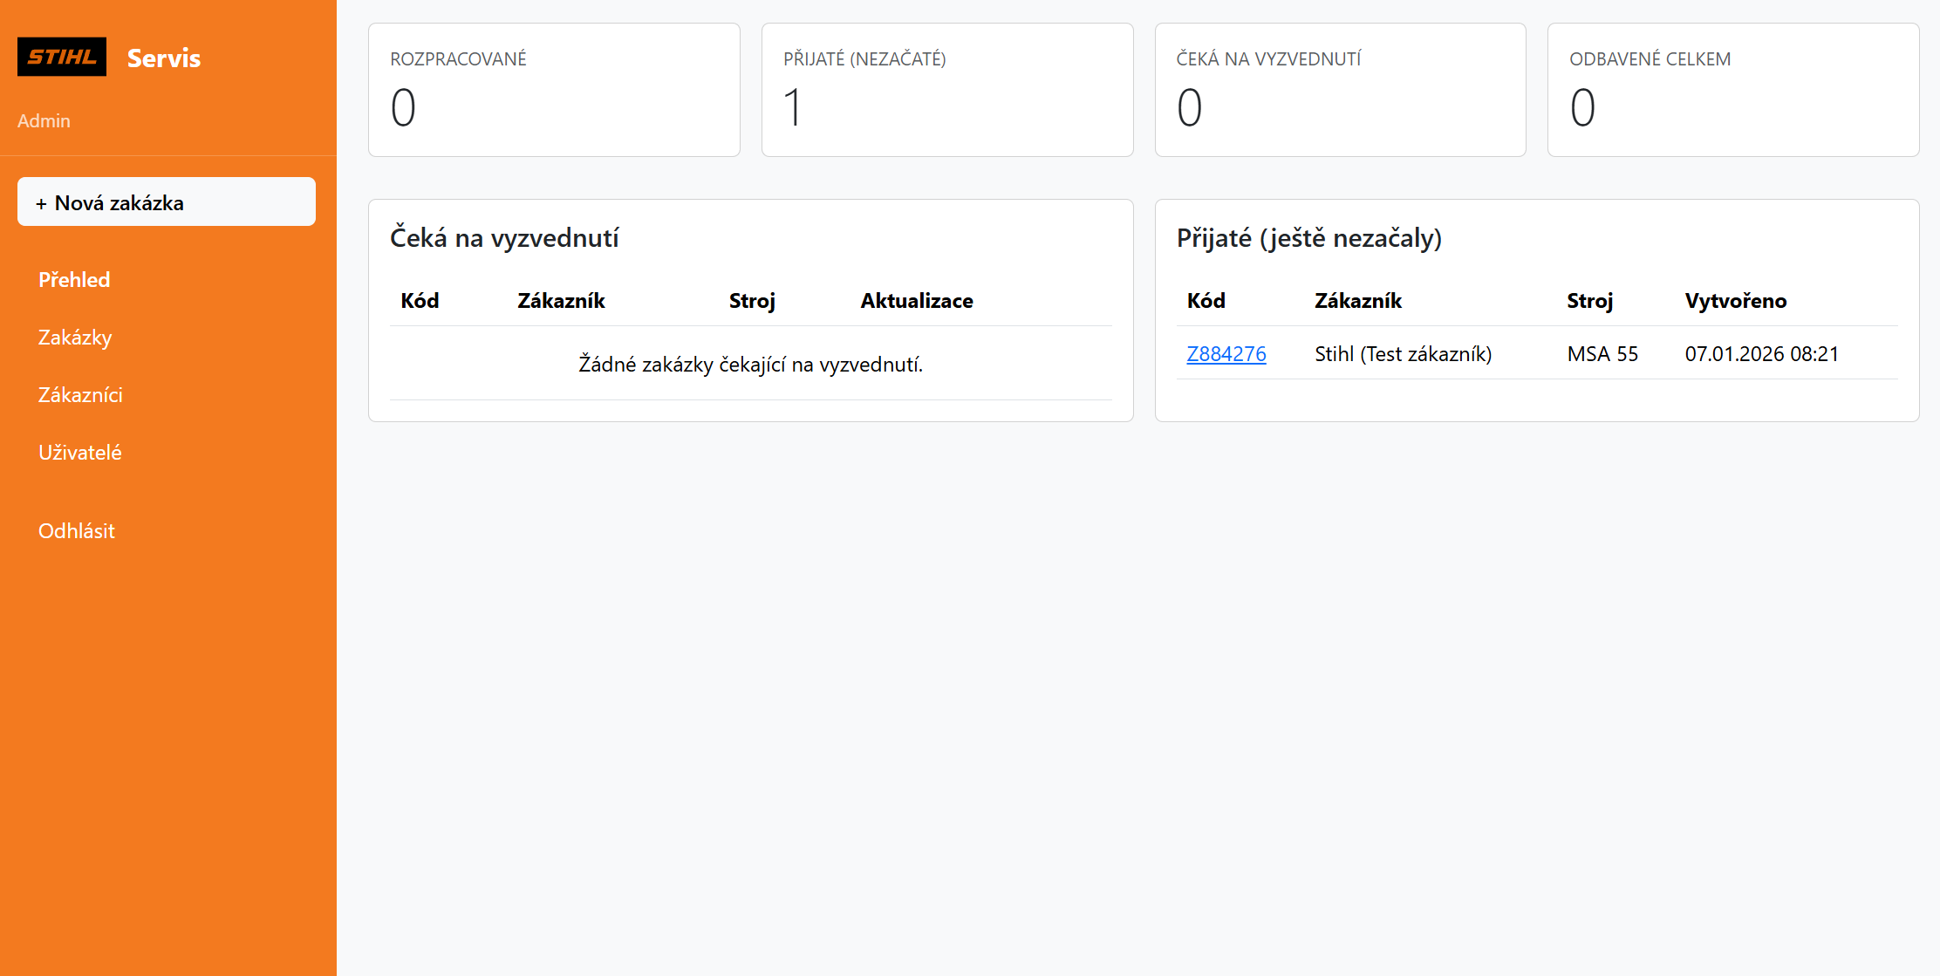The height and width of the screenshot is (976, 1940).
Task: Select the ROZPRACOVANÉ statistics card
Action: point(553,89)
